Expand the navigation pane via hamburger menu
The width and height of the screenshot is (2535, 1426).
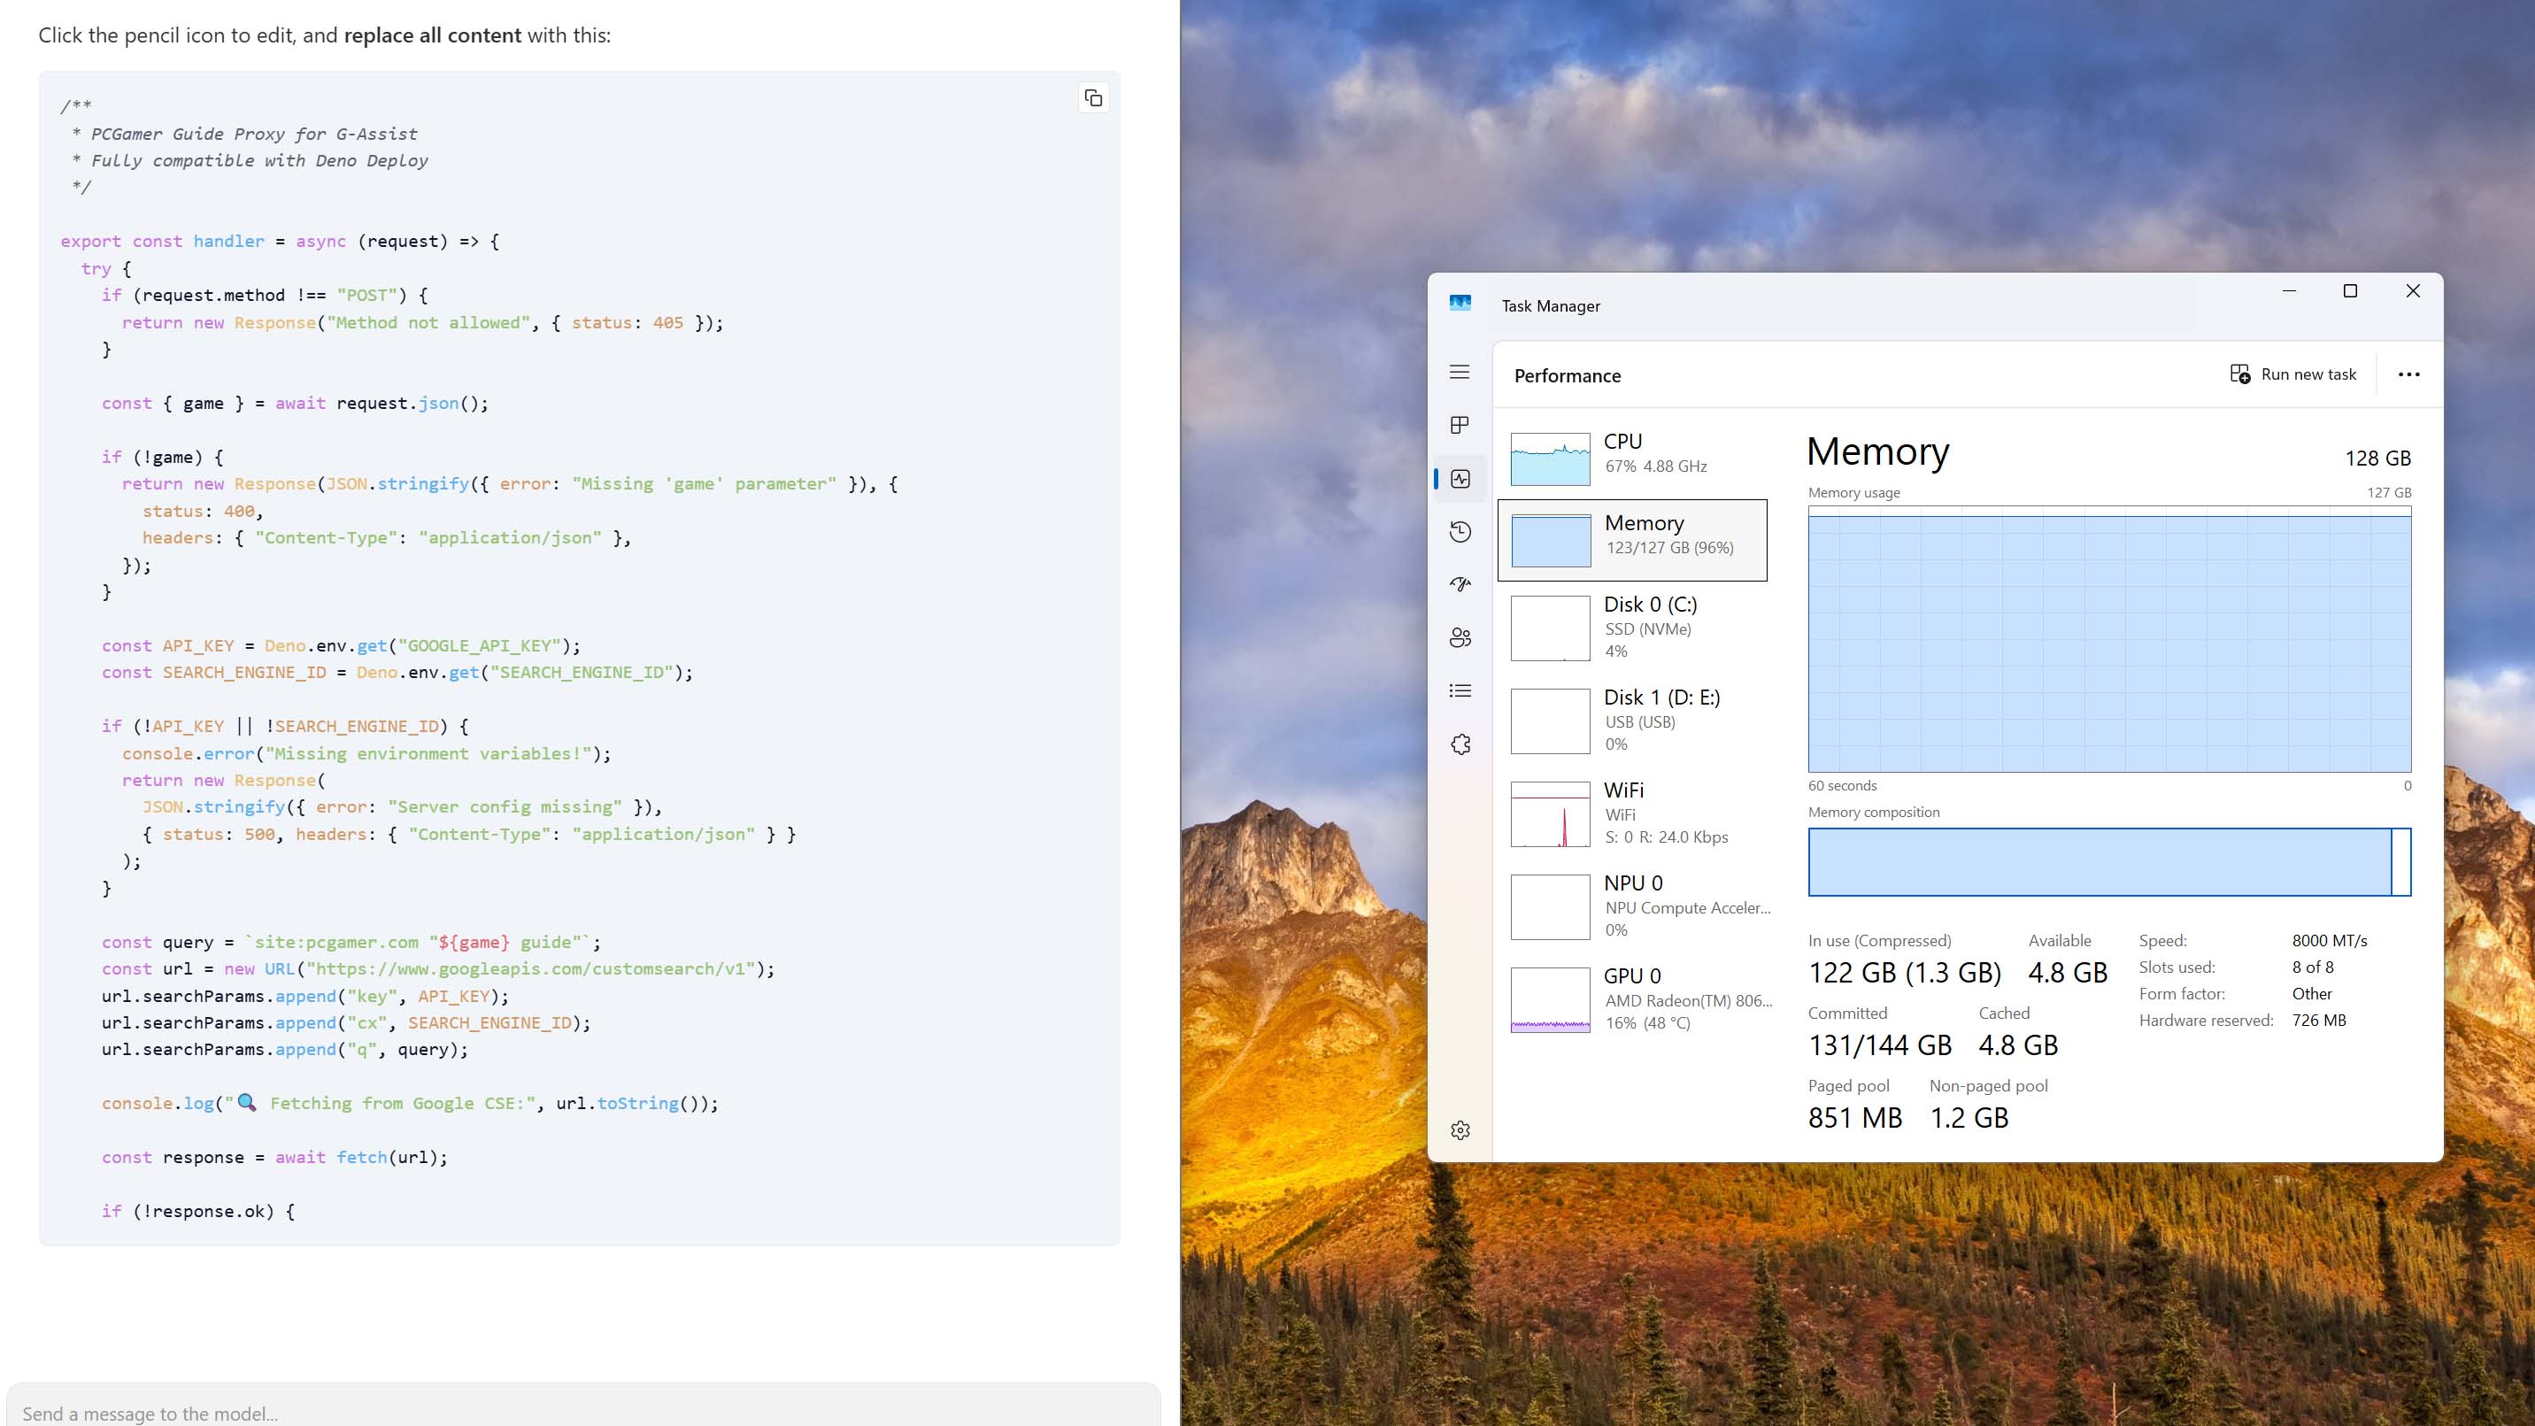tap(1460, 372)
